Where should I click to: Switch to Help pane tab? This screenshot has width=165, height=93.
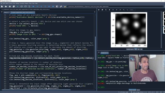pyautogui.click(x=141, y=49)
